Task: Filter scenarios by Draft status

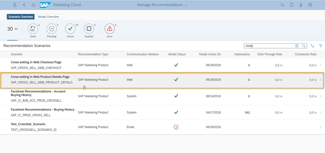Action: 33,29
